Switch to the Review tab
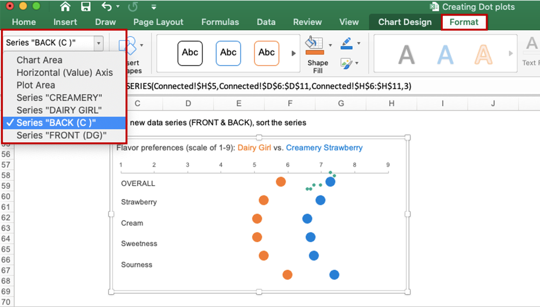Image resolution: width=540 pixels, height=307 pixels. point(307,22)
